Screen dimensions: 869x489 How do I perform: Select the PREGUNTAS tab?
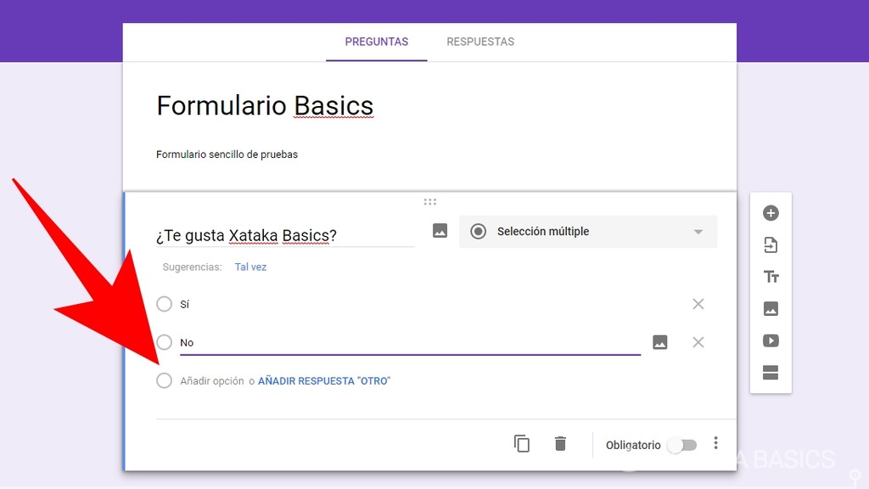376,41
